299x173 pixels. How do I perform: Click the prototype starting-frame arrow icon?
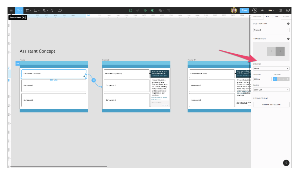coord(18,64)
